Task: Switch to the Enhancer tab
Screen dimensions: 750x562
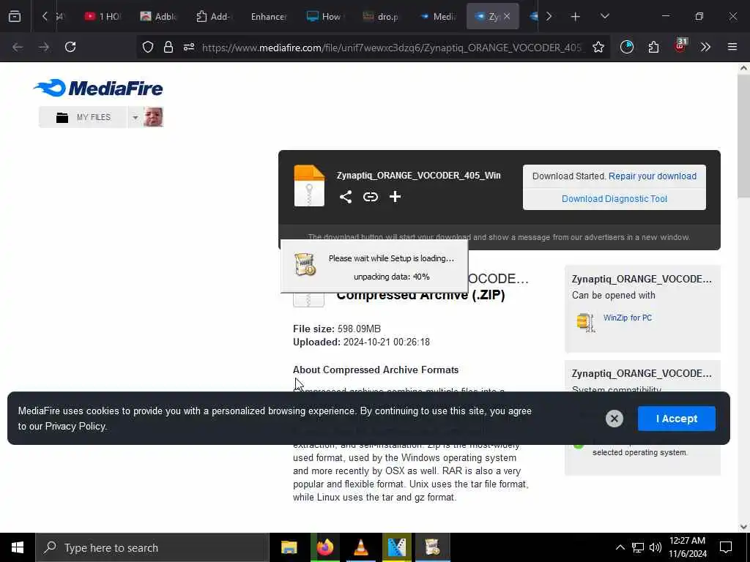Action: click(269, 17)
